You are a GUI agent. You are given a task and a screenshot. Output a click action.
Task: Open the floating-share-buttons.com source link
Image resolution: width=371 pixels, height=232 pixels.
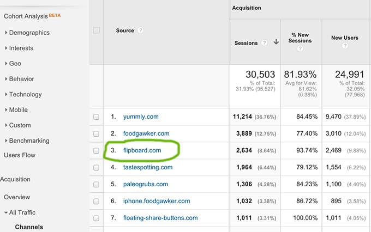tap(160, 218)
